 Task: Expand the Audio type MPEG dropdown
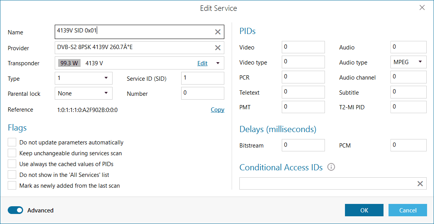(x=420, y=62)
